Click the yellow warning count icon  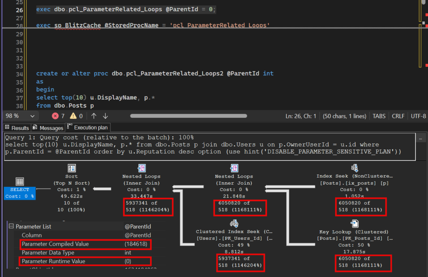tap(73, 116)
